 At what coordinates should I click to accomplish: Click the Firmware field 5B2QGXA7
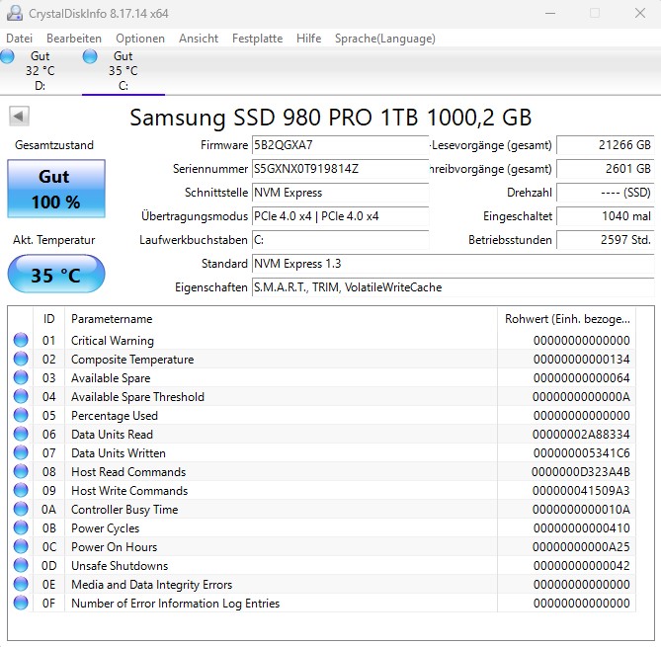point(340,145)
